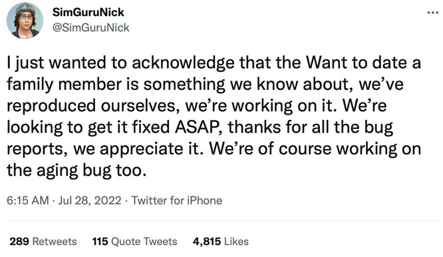Show who gave the 4,815 Likes
443x257 pixels.
(x=221, y=242)
